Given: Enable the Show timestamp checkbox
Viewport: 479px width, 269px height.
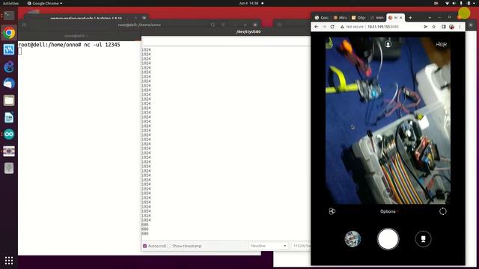Looking at the screenshot, I should 169,246.
